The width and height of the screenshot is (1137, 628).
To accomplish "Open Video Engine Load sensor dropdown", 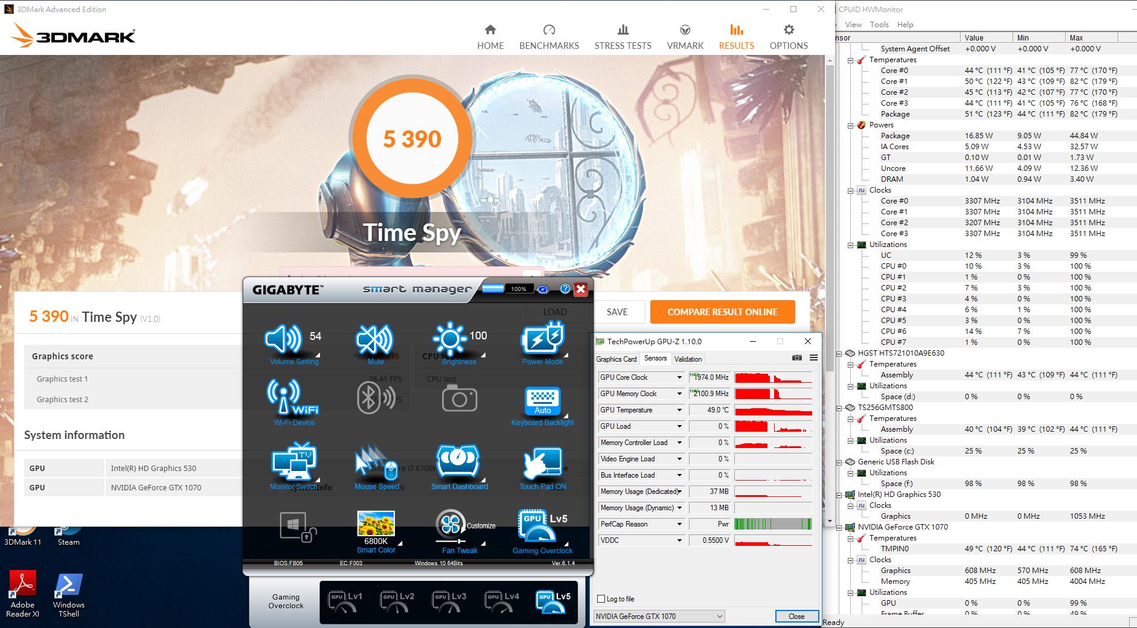I will coord(679,459).
